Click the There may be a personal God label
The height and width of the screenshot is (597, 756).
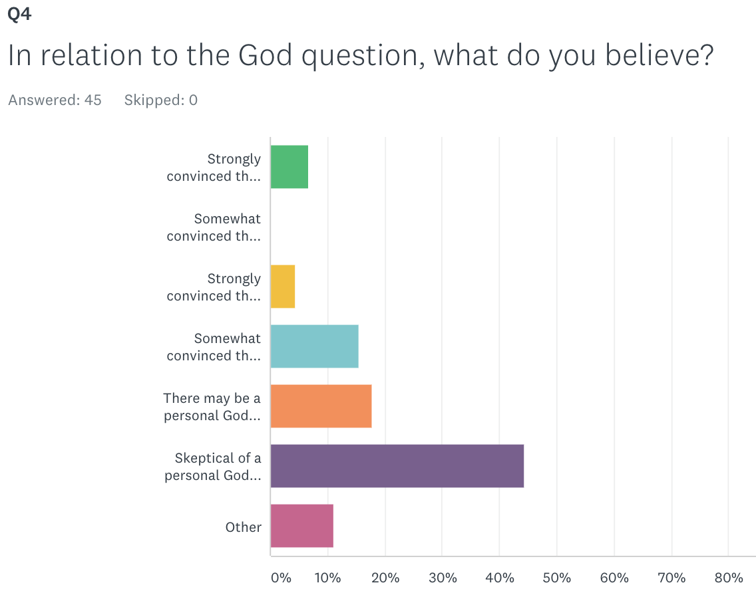click(212, 407)
